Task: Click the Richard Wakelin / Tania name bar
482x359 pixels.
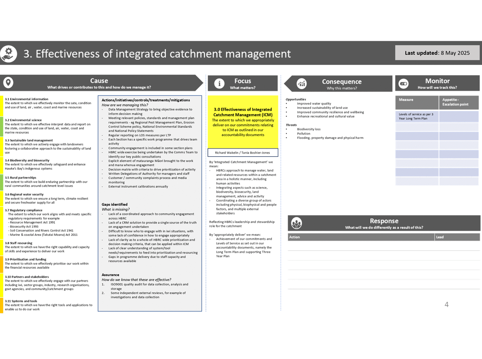Action: [x=243, y=152]
